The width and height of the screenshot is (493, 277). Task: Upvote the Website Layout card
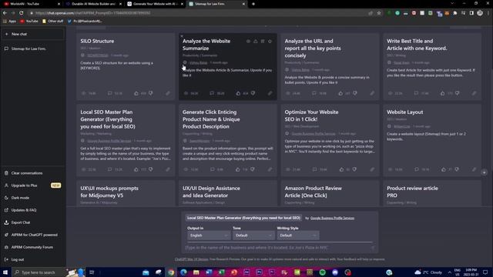pyautogui.click(x=444, y=169)
